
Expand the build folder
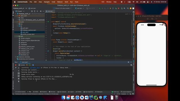tap(17, 22)
